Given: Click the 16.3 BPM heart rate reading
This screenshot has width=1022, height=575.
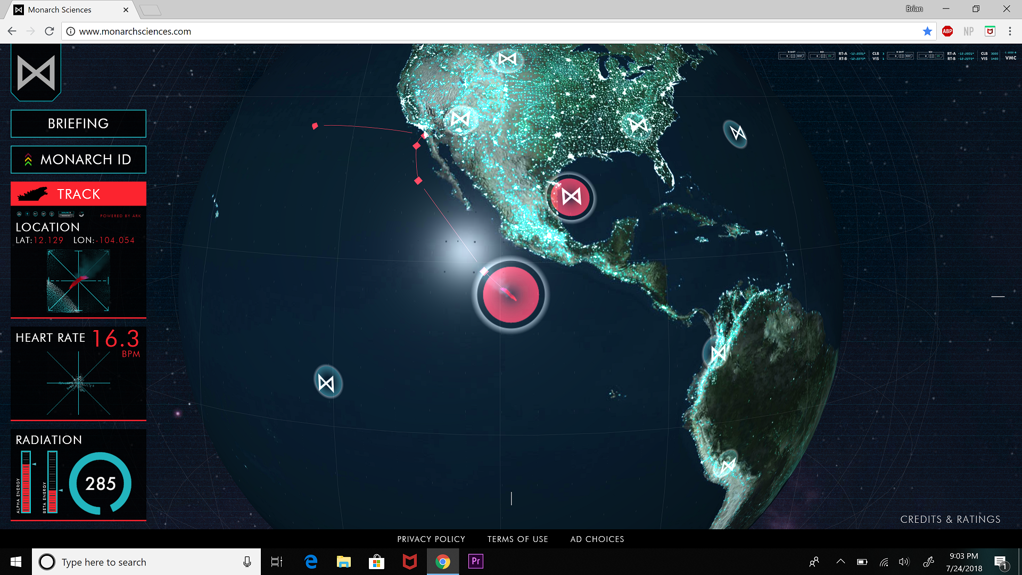Looking at the screenshot, I should [116, 343].
